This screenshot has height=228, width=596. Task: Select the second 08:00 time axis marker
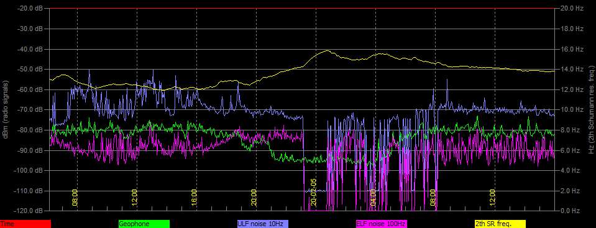pos(433,197)
